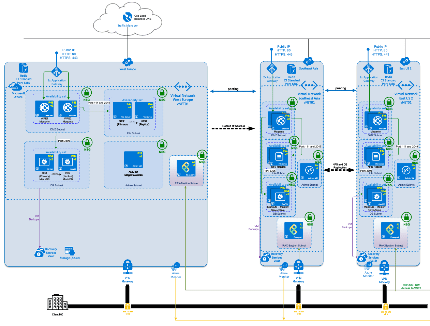
Task: Click the Site To Site VPN lock below West Europe
Action: tap(128, 306)
